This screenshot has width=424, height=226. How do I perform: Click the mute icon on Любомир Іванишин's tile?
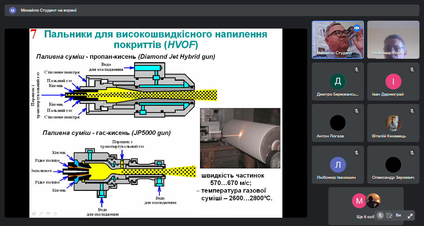click(x=357, y=153)
